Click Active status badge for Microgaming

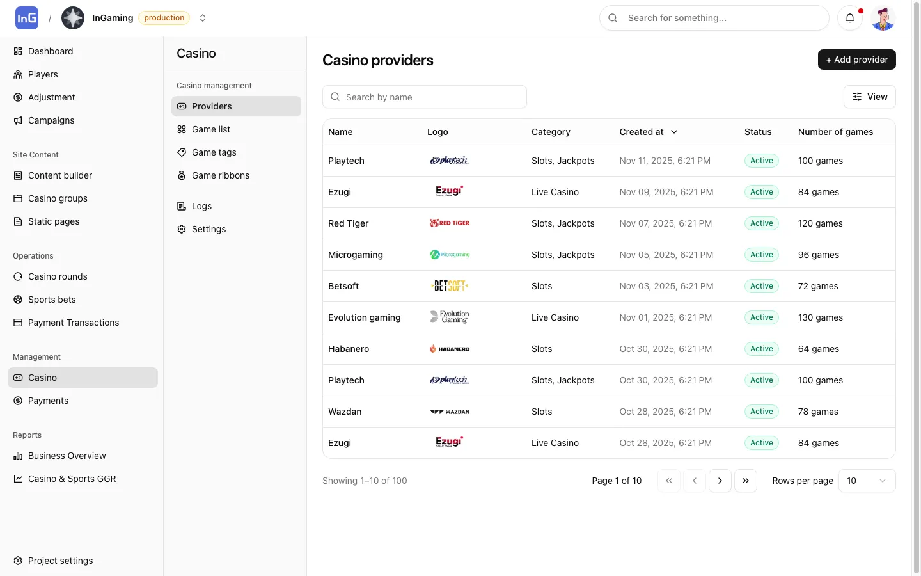coord(761,255)
